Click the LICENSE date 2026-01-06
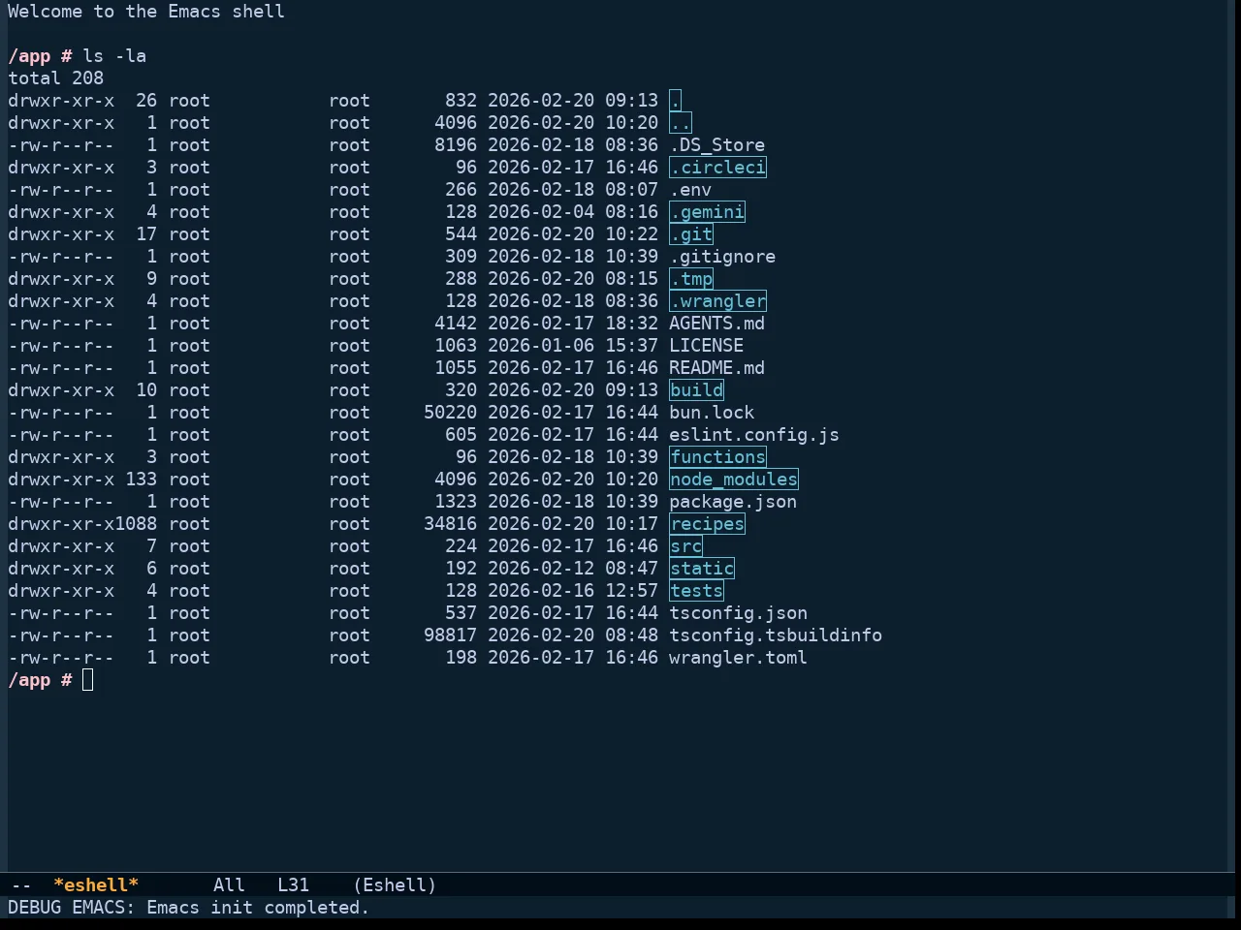This screenshot has height=930, width=1241. 541,346
